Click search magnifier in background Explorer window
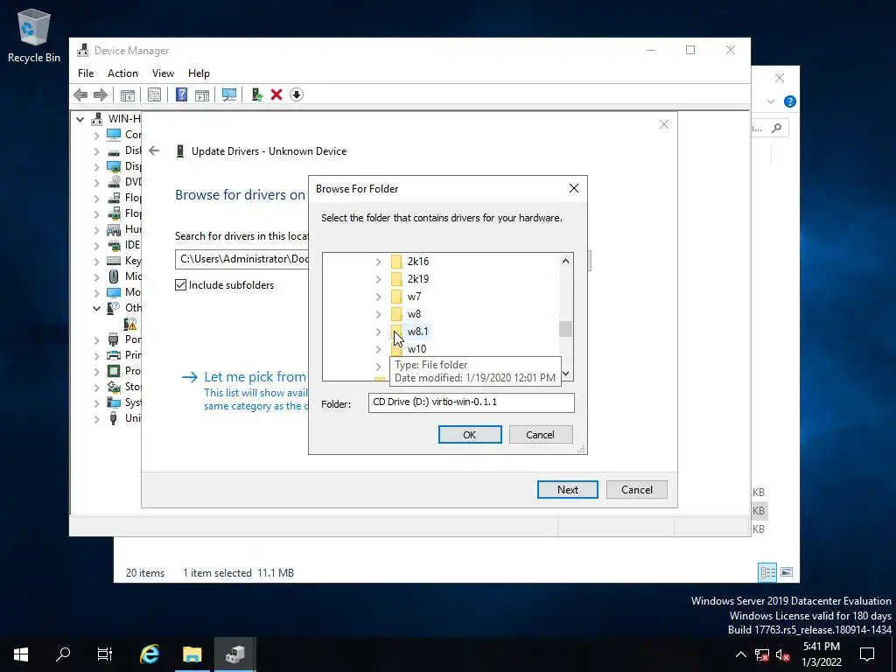 (777, 128)
